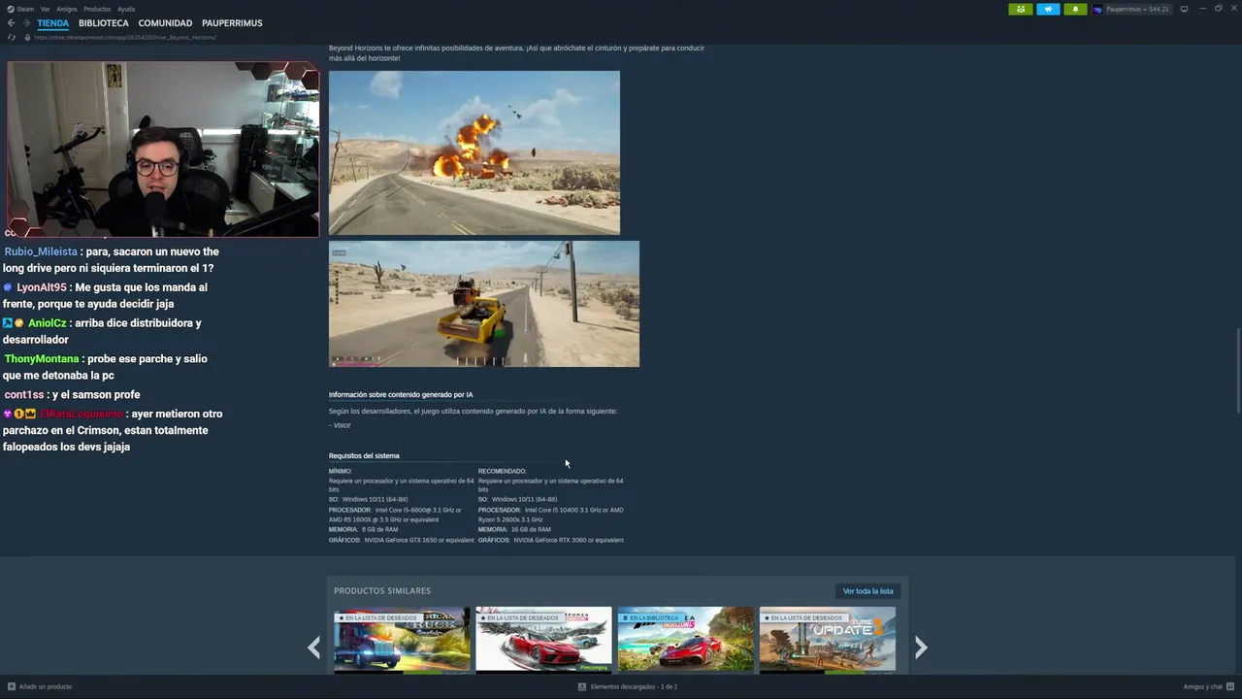
Task: Click the RECOMENDADO requirements label
Action: tap(503, 471)
